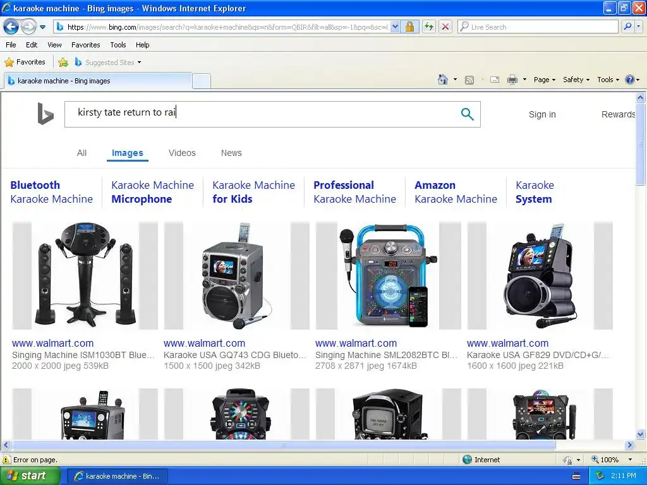The width and height of the screenshot is (647, 485).
Task: Open Karaoke USA GF829 image thumbnail
Action: (540, 275)
